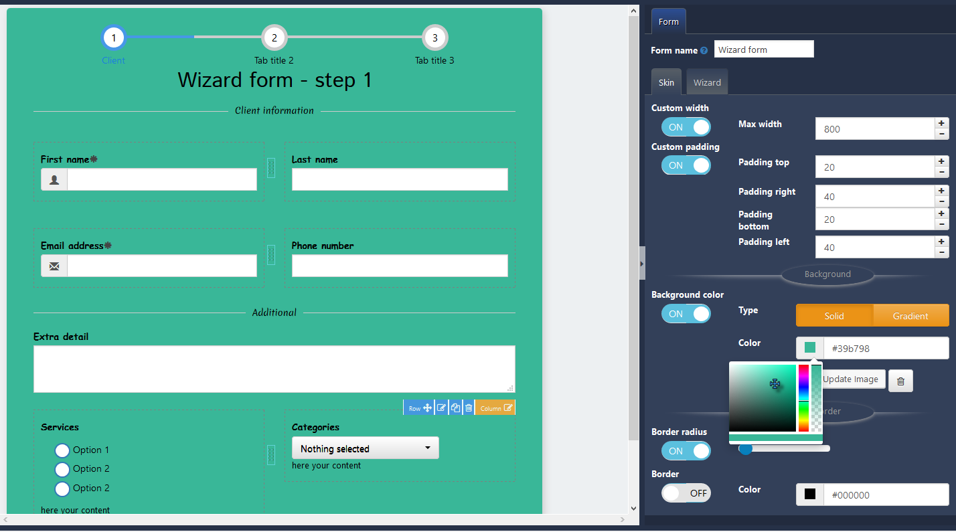The image size is (956, 532).
Task: Choose Solid background type
Action: coord(834,316)
